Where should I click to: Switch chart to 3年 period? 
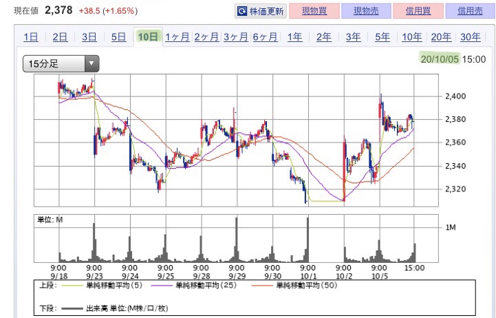[353, 37]
